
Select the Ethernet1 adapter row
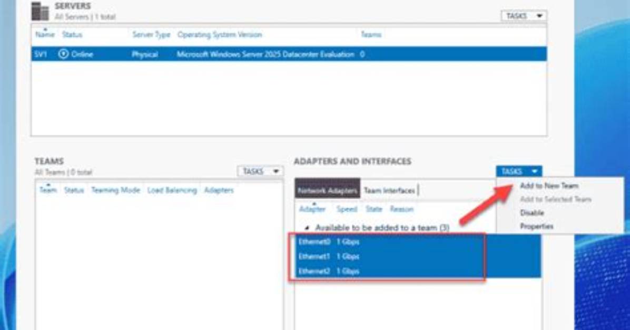pyautogui.click(x=418, y=256)
